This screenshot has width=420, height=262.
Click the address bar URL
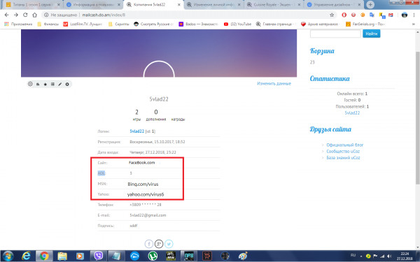coord(104,15)
